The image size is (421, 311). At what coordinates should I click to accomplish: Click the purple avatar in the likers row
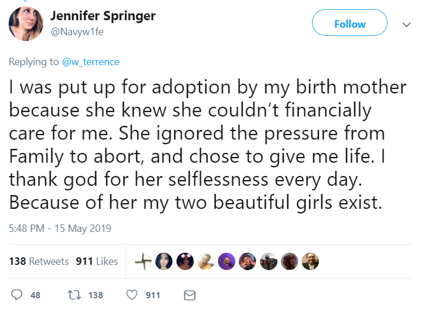click(x=227, y=261)
